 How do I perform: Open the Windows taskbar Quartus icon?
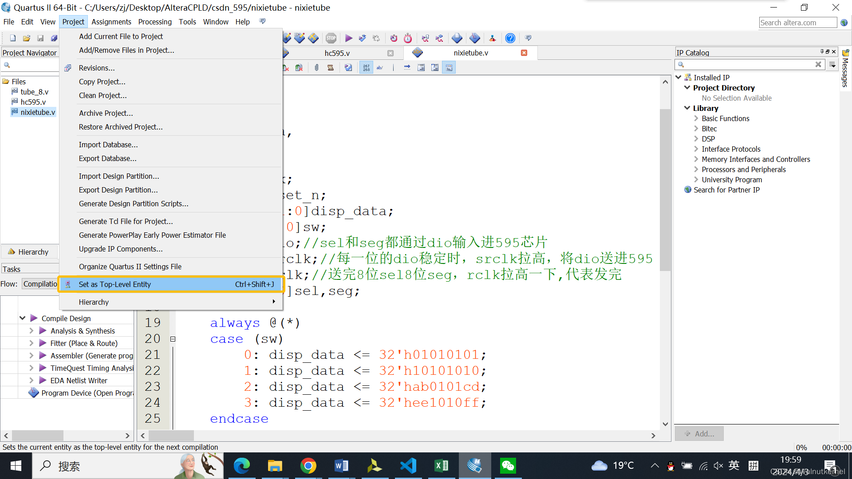coord(474,466)
